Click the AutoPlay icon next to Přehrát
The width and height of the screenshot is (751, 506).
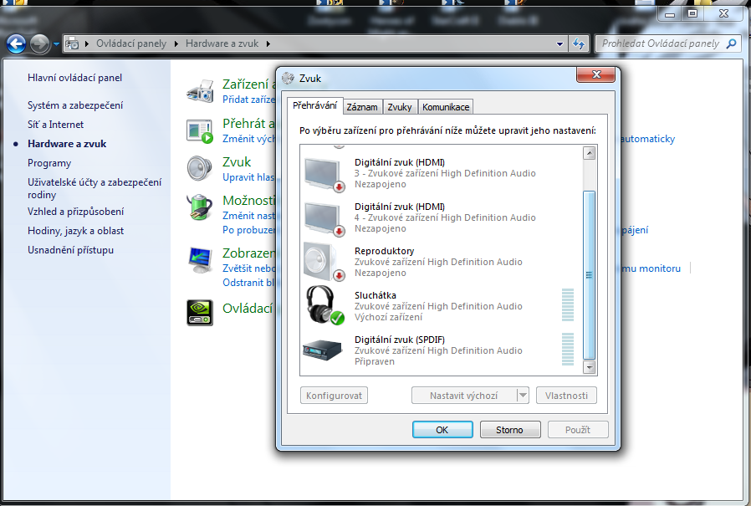pos(200,130)
